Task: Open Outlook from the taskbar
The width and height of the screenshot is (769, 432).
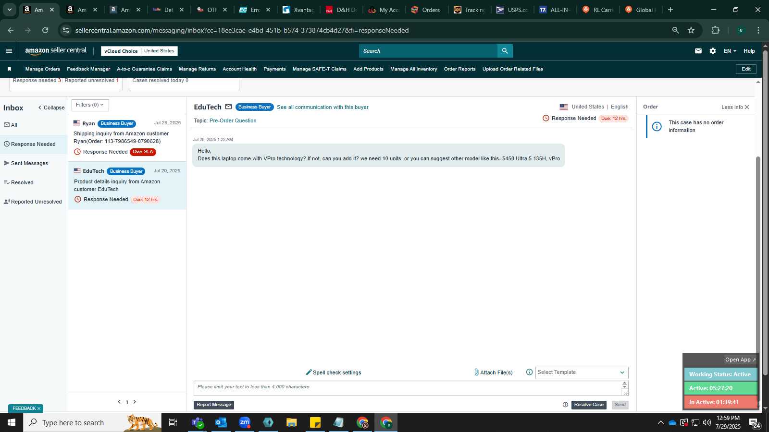Action: [x=221, y=422]
